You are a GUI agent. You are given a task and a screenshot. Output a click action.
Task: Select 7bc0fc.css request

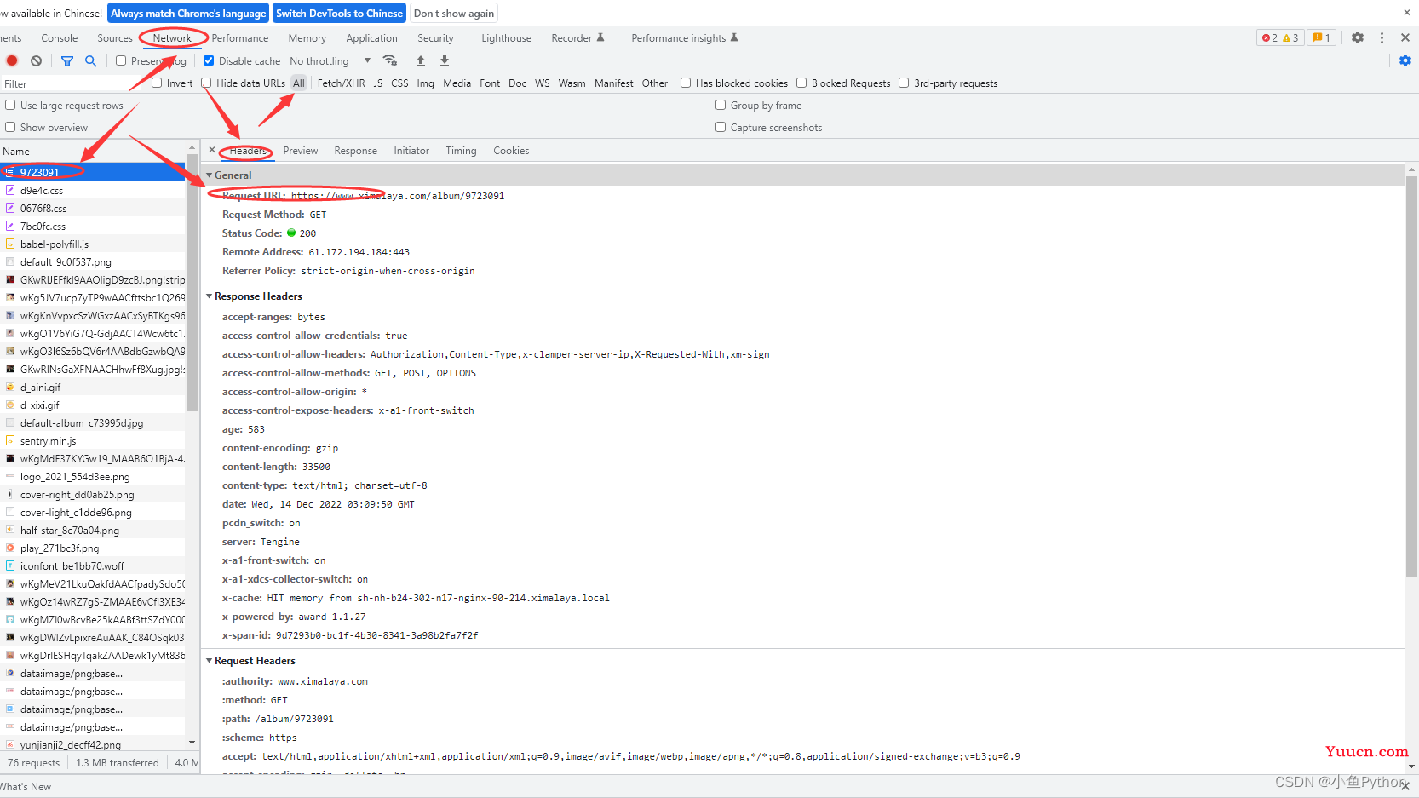click(x=92, y=226)
